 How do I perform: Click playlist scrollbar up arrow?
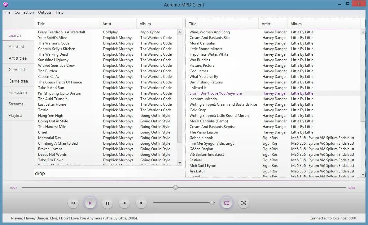(x=363, y=32)
